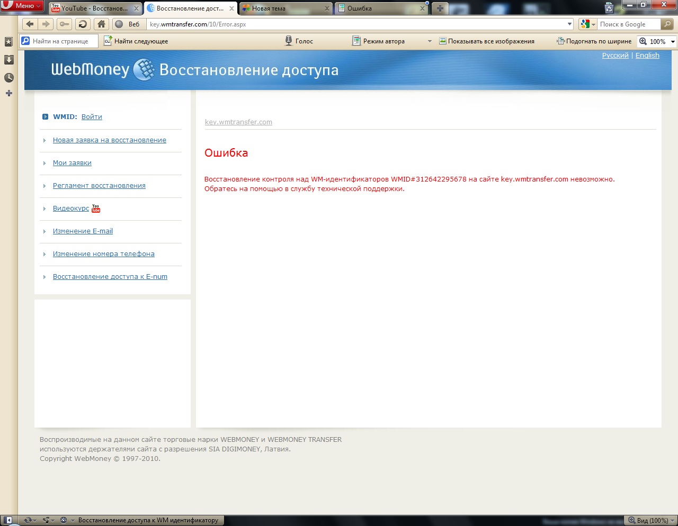This screenshot has height=526, width=678.
Task: Close the Ошибка tab
Action: point(422,8)
